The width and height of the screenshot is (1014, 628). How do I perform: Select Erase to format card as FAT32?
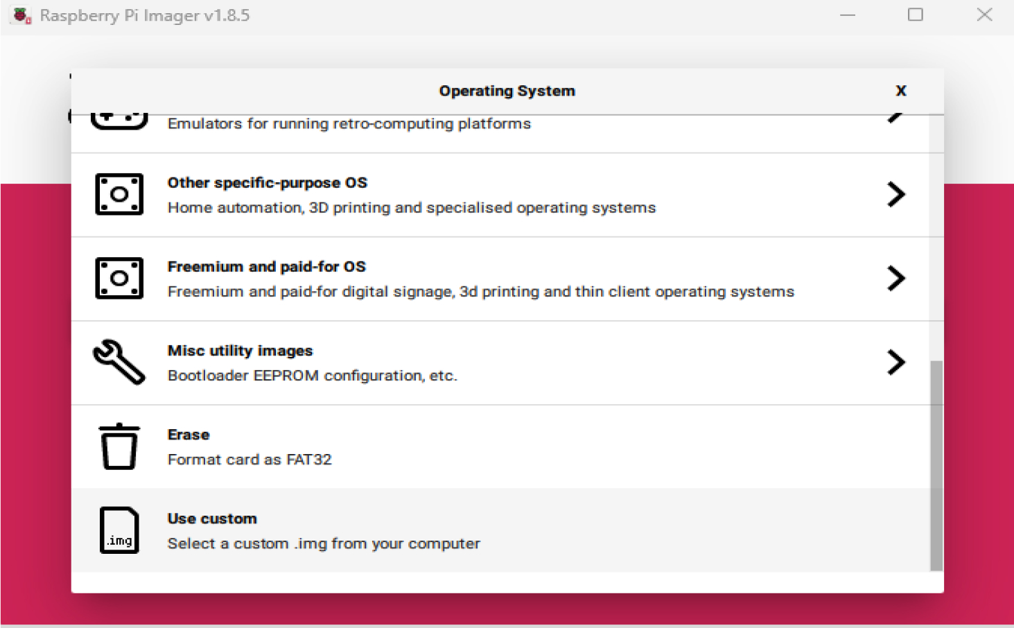click(500, 446)
